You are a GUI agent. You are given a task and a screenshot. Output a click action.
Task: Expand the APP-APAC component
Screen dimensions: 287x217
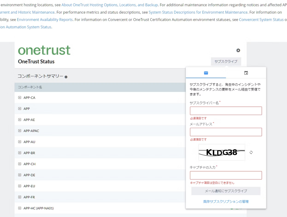[x=20, y=131]
